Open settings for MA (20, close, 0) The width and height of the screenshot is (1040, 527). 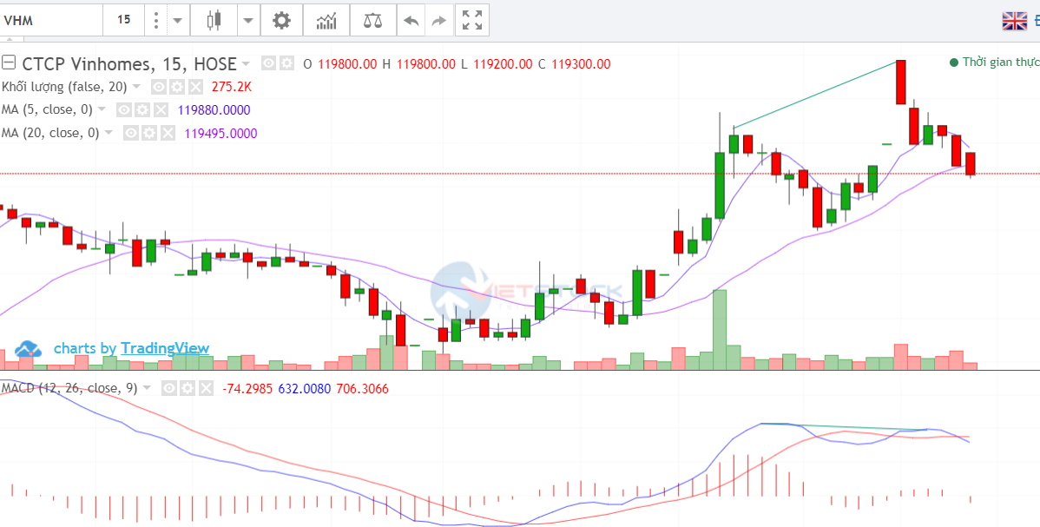[x=148, y=133]
